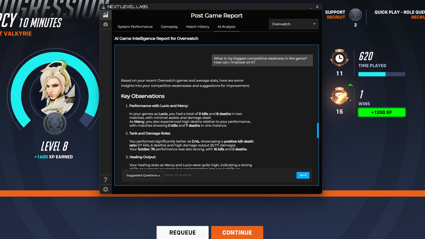Viewport: 425px width, 239px height.
Task: Click the Time Played progress bar
Action: (x=382, y=74)
